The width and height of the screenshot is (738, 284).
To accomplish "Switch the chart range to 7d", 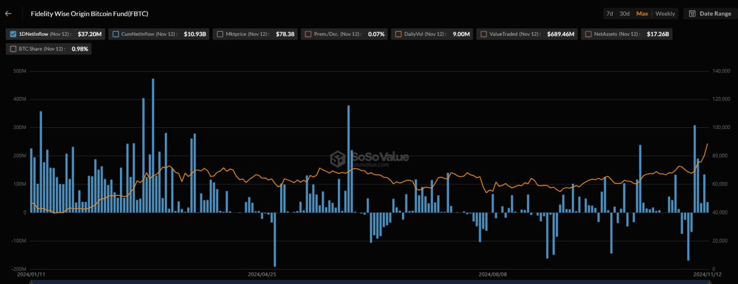I will click(609, 13).
